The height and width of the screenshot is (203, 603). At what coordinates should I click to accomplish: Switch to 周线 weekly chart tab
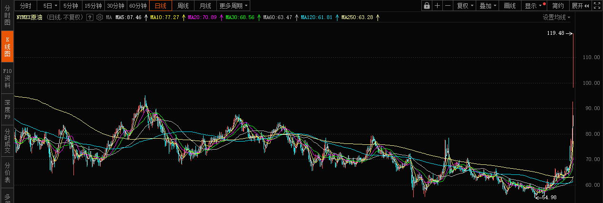pyautogui.click(x=183, y=6)
